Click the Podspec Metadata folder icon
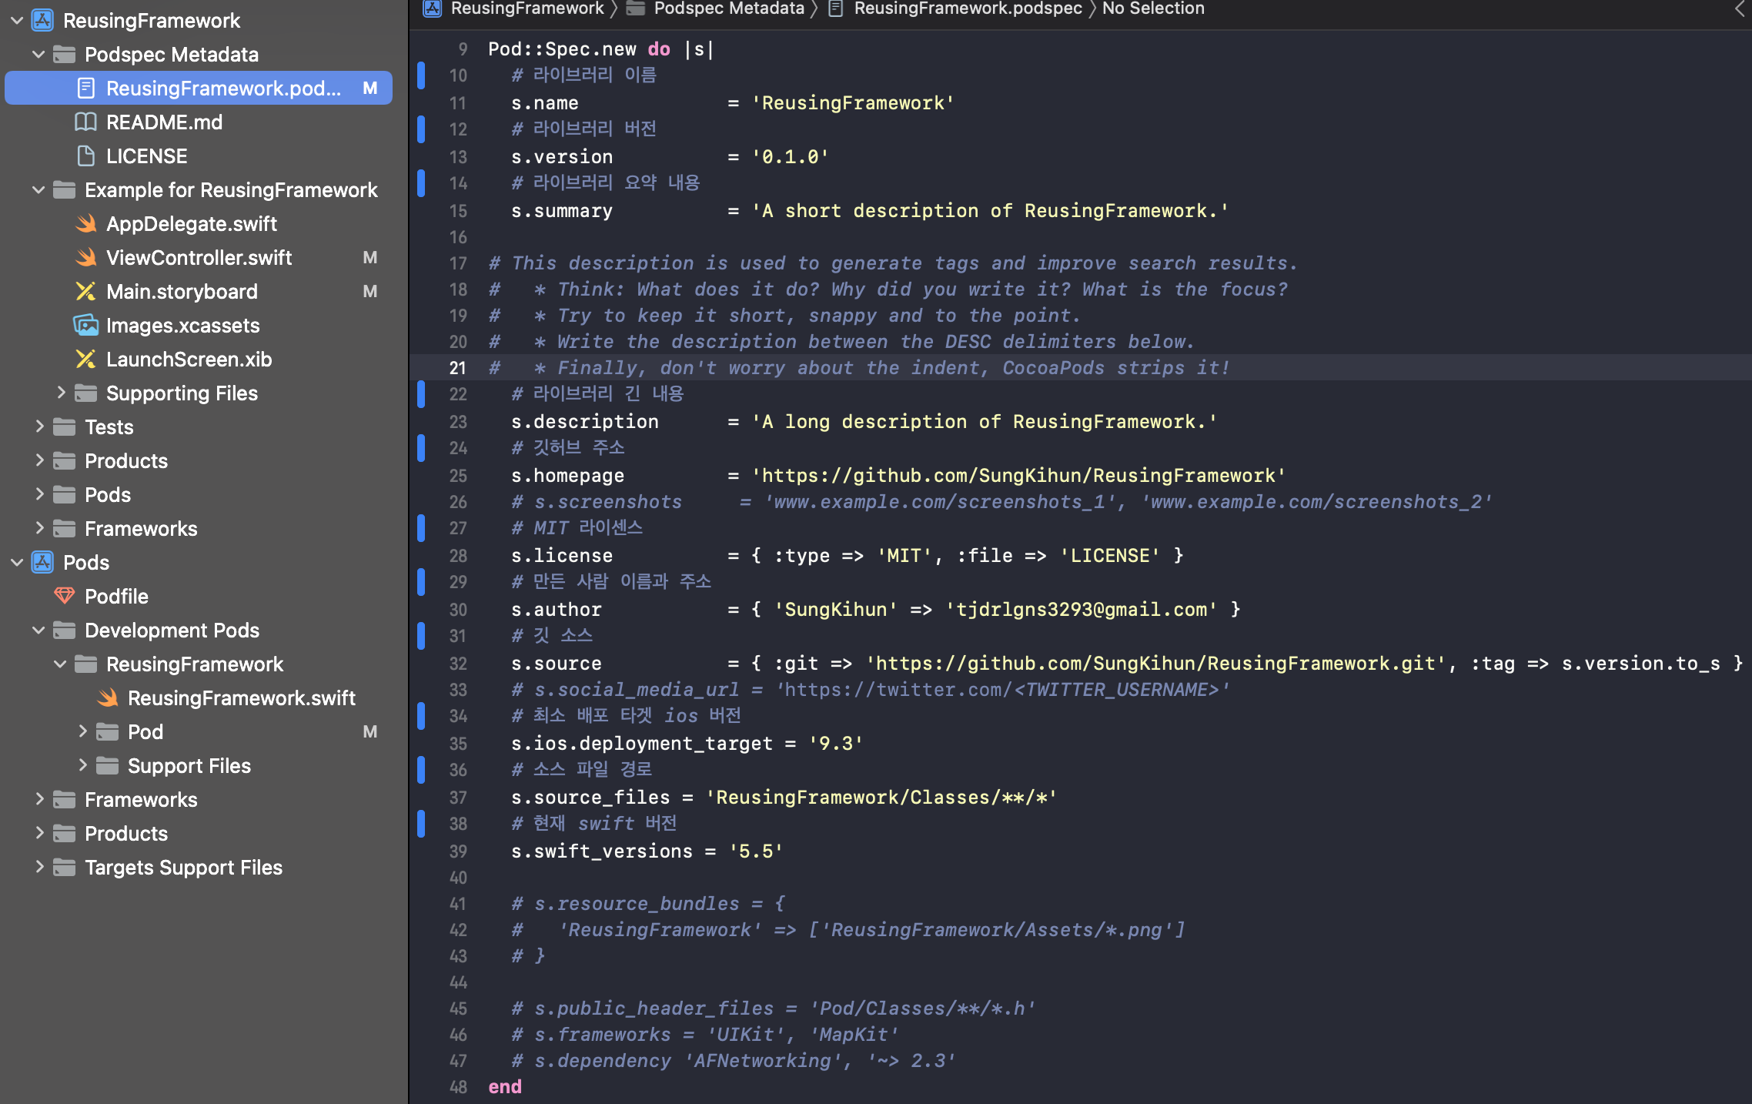 [x=64, y=55]
